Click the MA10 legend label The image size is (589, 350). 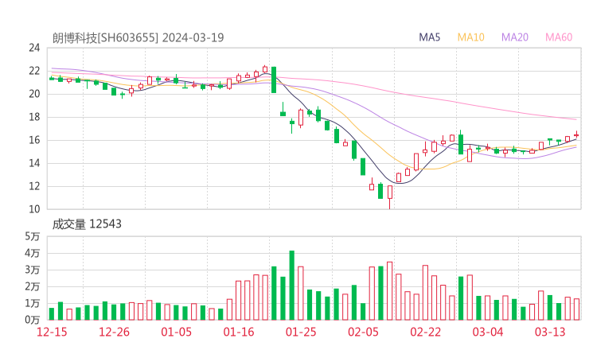click(x=470, y=37)
